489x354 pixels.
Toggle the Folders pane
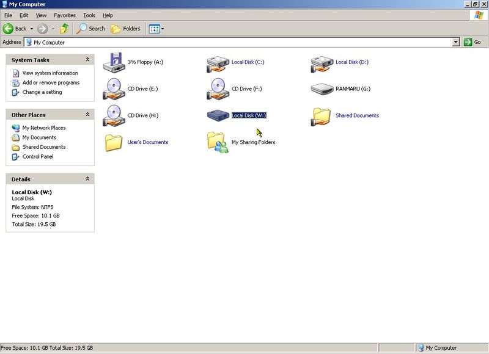click(x=126, y=29)
